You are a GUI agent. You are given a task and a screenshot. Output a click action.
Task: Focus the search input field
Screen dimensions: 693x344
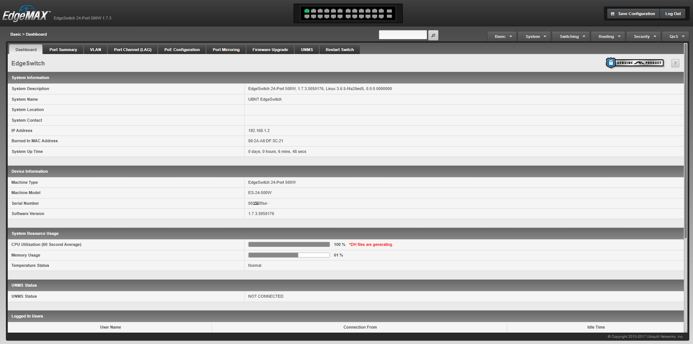pos(403,35)
